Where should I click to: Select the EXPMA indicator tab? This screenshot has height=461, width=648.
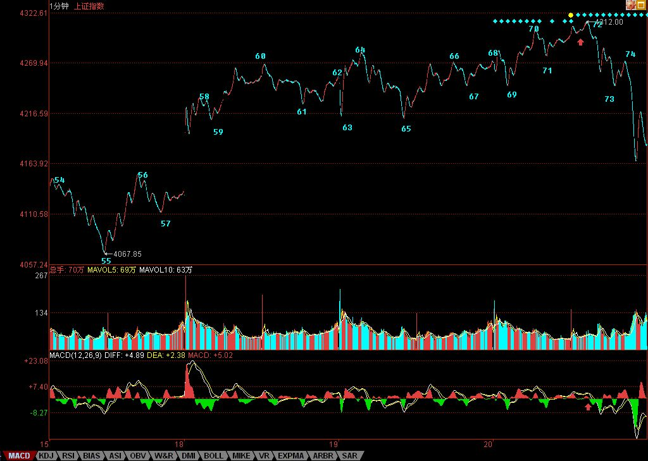pos(290,455)
